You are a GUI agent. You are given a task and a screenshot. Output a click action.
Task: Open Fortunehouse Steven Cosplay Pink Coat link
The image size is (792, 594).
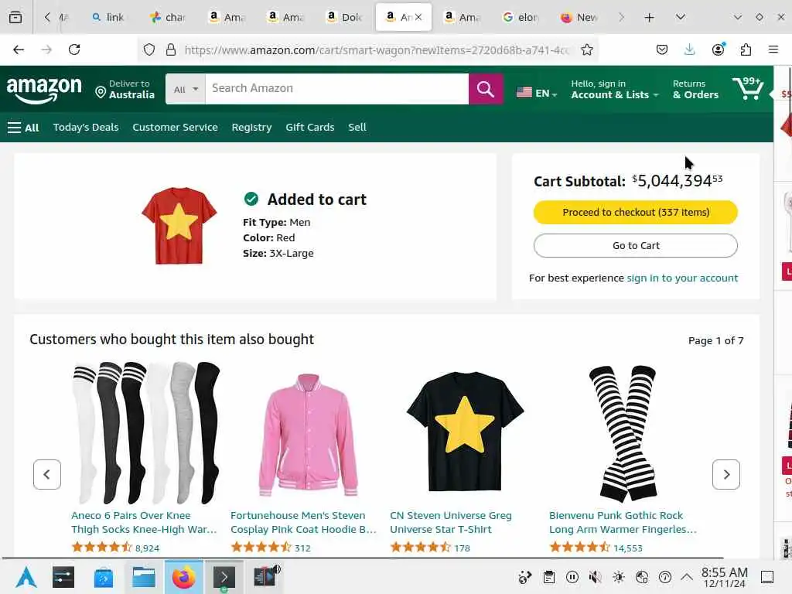pos(303,522)
